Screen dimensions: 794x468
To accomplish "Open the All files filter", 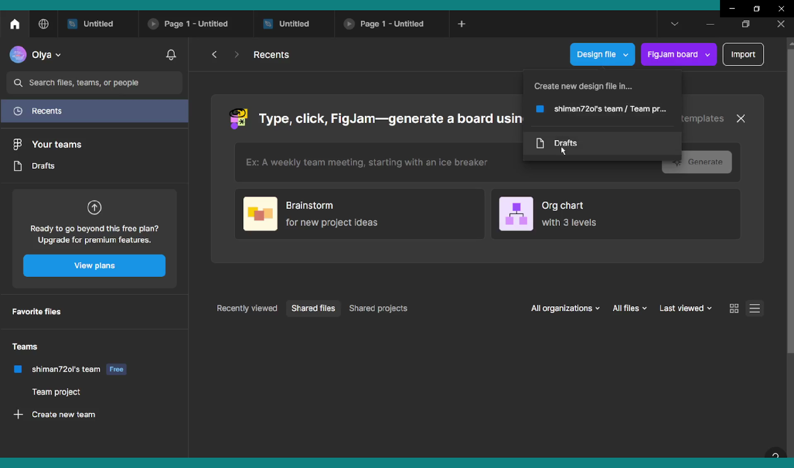I will [x=630, y=309].
